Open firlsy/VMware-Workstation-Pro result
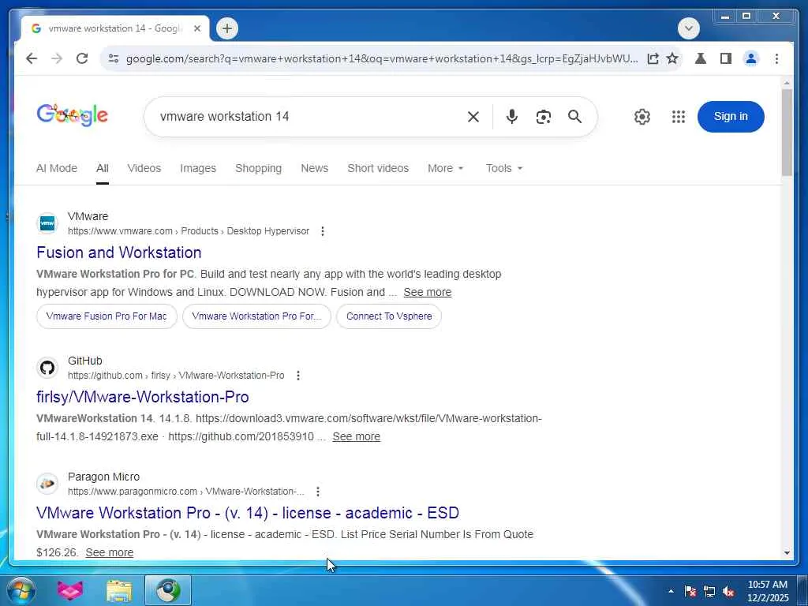The height and width of the screenshot is (606, 808). pos(143,397)
